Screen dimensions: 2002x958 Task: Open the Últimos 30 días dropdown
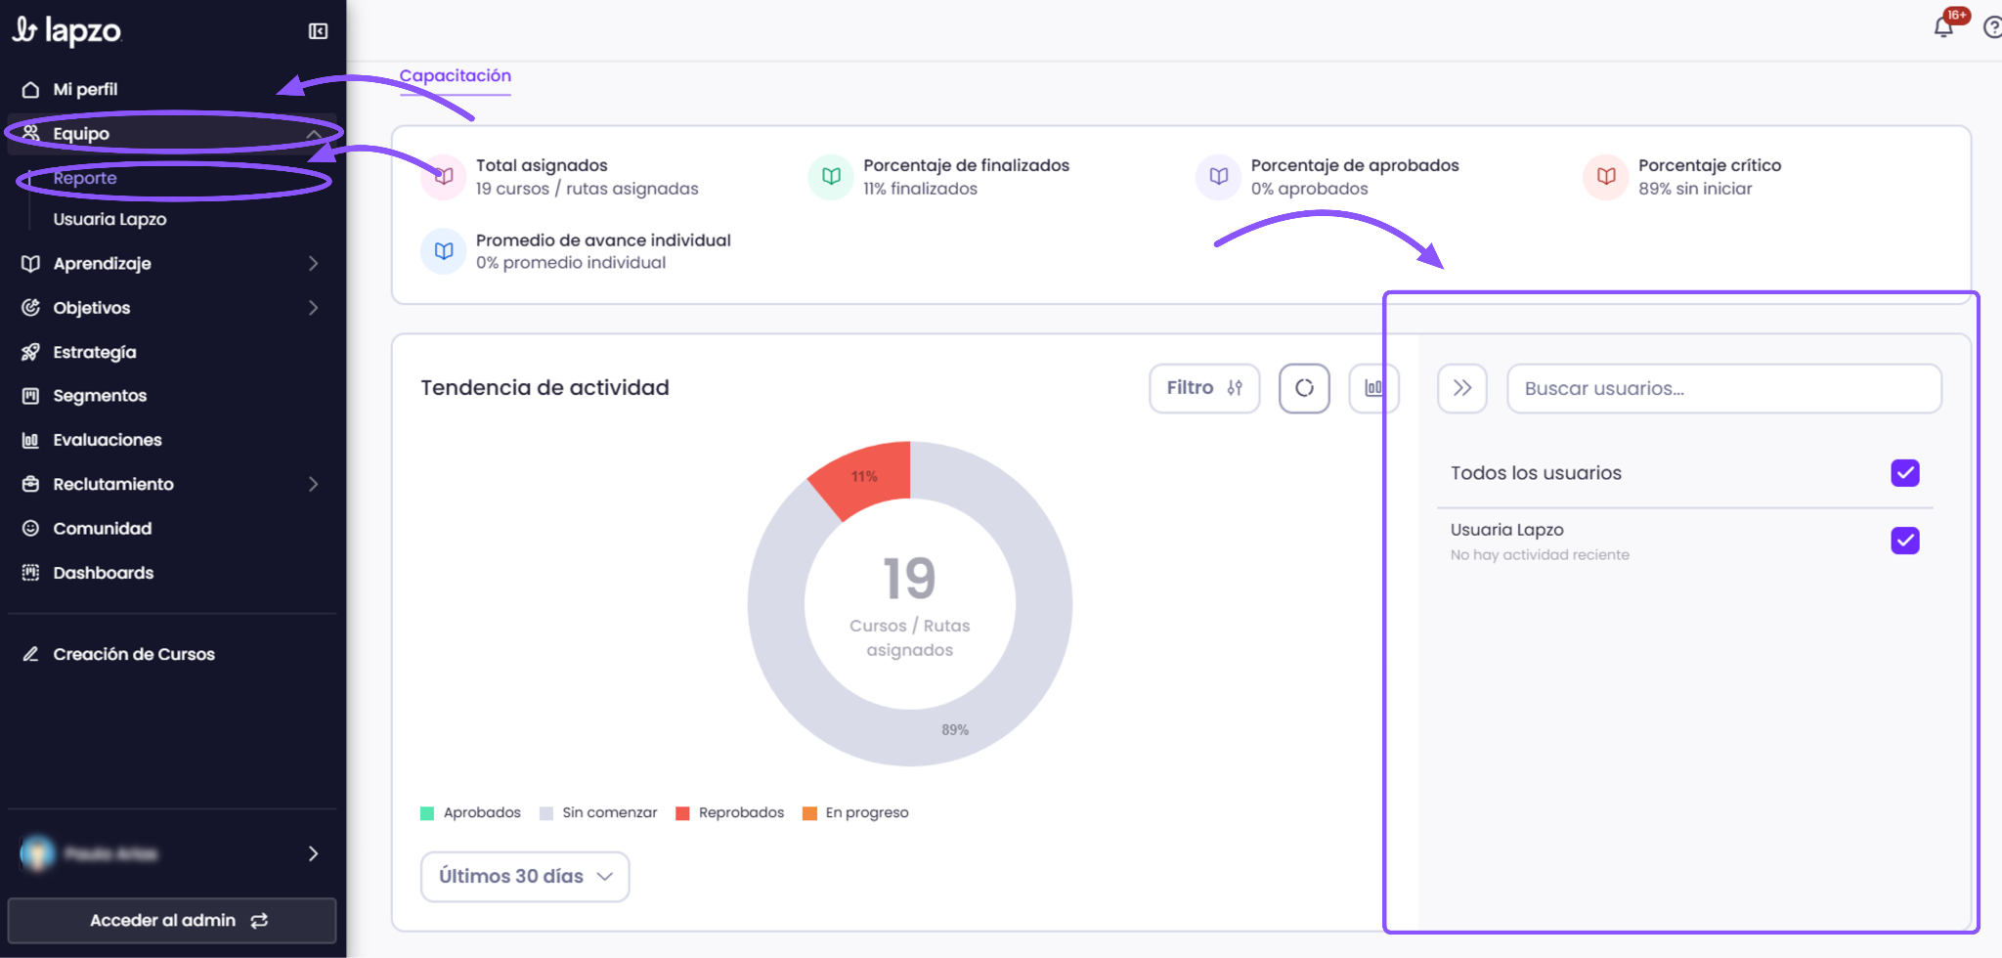[525, 877]
